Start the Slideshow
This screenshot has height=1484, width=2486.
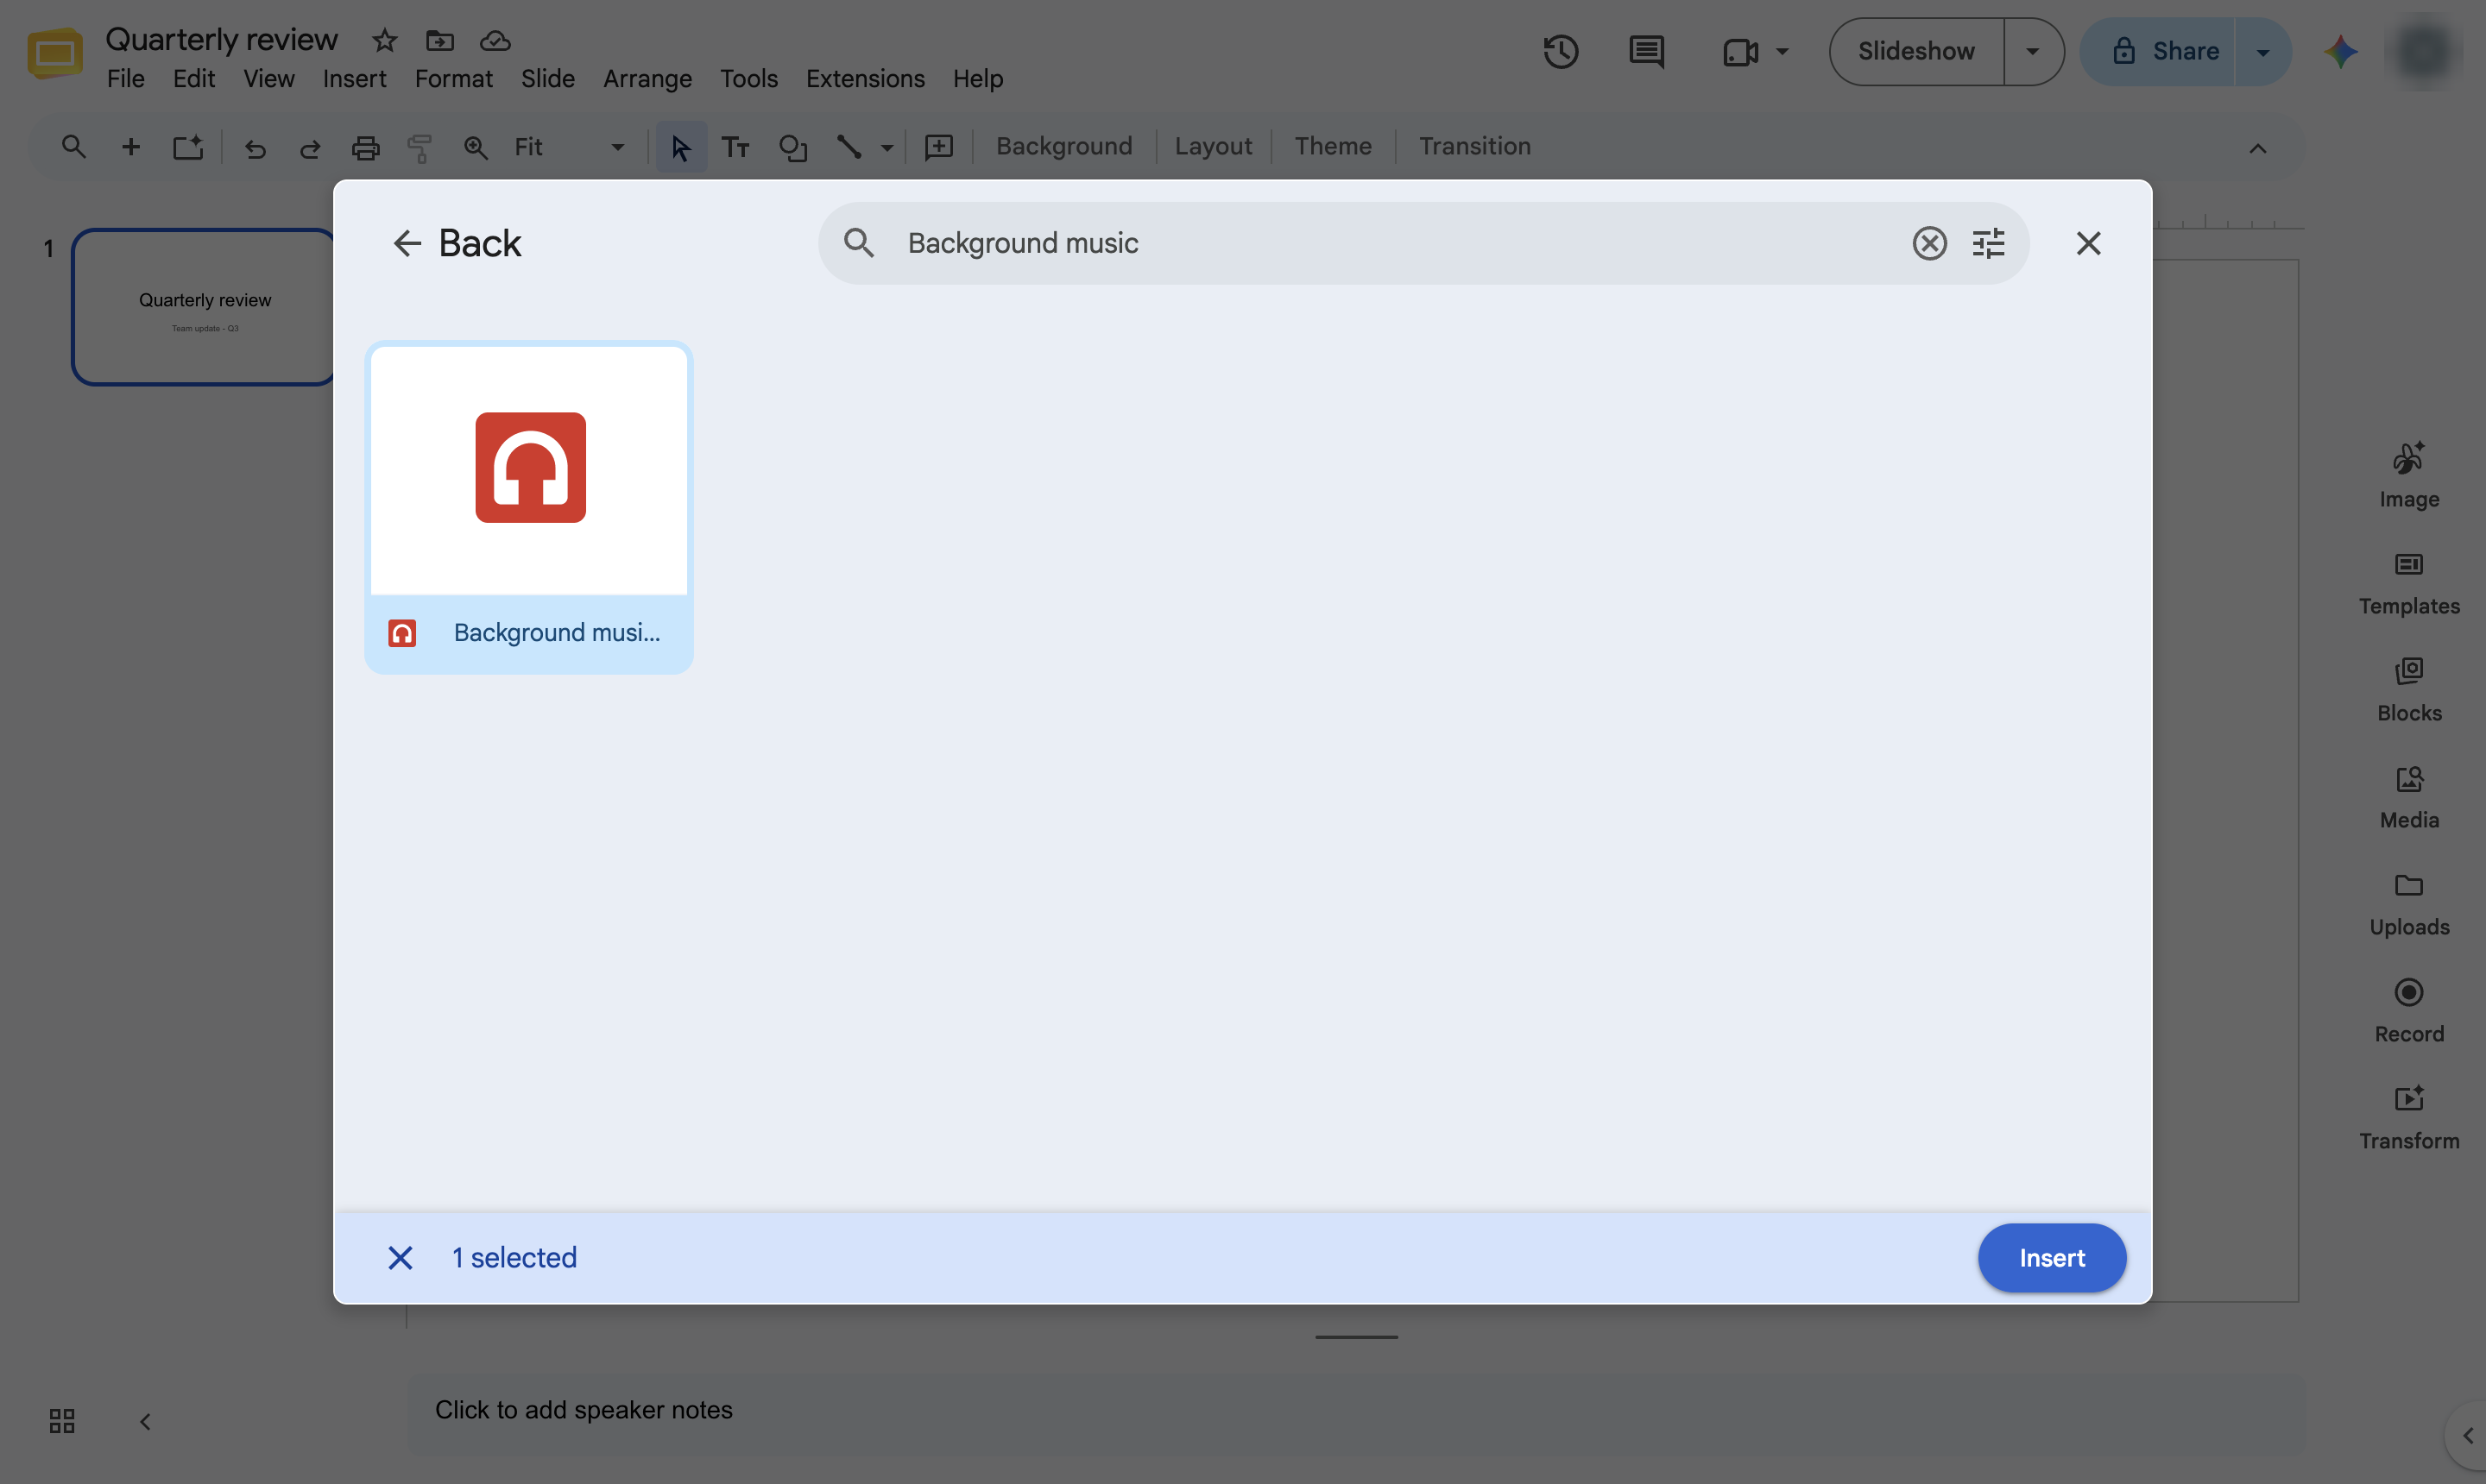[x=1915, y=51]
